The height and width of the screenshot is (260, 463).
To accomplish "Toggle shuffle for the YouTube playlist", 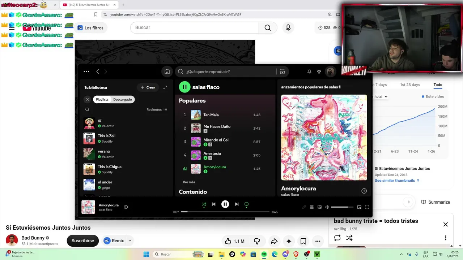I will (349, 238).
